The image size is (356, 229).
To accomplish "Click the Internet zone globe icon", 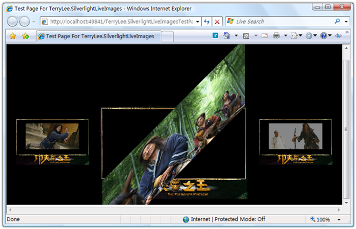I will [x=186, y=219].
